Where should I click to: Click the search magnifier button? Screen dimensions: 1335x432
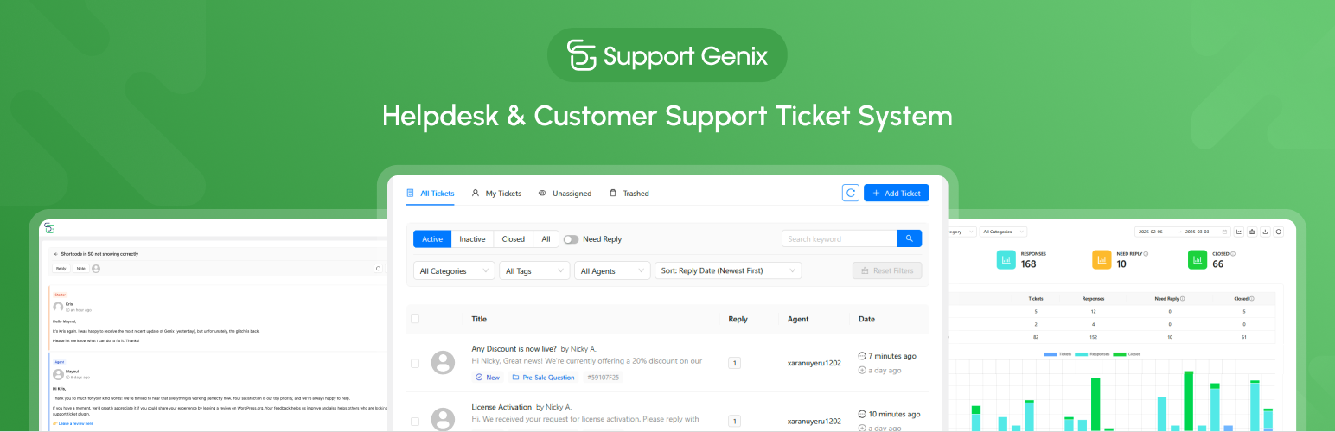910,238
